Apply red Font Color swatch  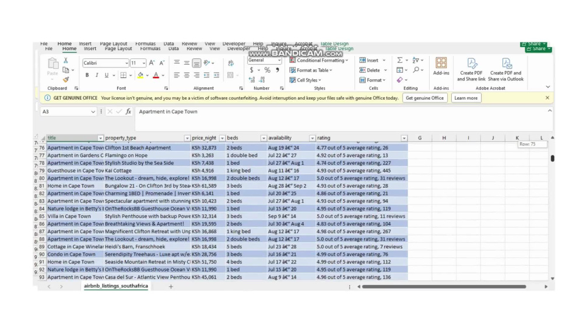156,75
